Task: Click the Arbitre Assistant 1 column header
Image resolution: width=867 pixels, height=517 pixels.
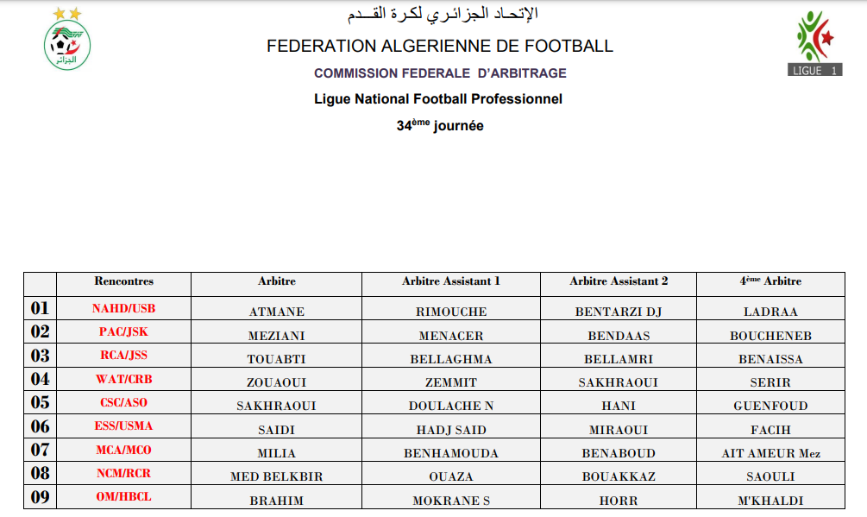Action: pyautogui.click(x=451, y=281)
